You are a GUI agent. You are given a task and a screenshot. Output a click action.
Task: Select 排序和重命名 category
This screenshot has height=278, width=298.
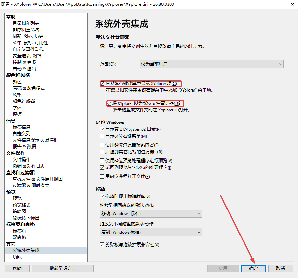tap(26, 30)
